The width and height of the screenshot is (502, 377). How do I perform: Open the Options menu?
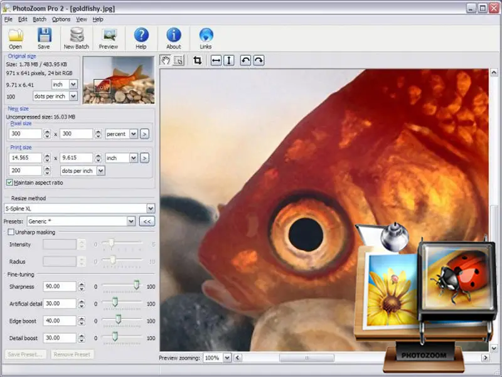pyautogui.click(x=61, y=19)
